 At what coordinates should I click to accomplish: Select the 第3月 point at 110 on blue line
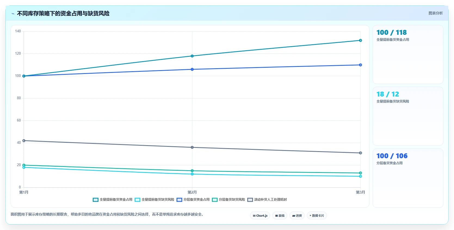tap(360, 65)
